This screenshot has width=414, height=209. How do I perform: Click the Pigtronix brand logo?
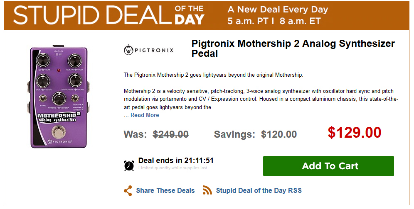click(x=149, y=50)
